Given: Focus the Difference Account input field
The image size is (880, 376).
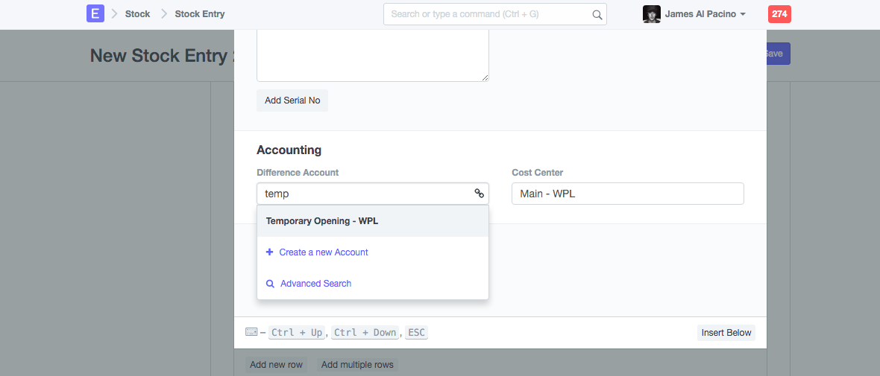Looking at the screenshot, I should pos(365,194).
